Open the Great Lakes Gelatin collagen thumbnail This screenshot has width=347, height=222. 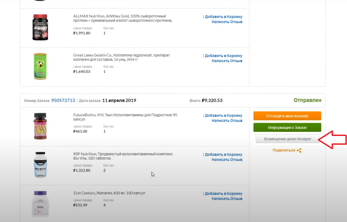pos(40,66)
